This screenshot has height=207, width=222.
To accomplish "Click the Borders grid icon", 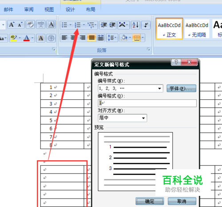I will pyautogui.click(x=137, y=38).
